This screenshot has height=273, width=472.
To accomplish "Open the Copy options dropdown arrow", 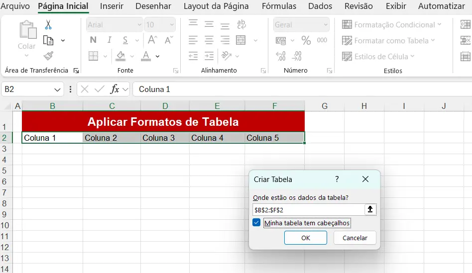I will click(x=63, y=40).
